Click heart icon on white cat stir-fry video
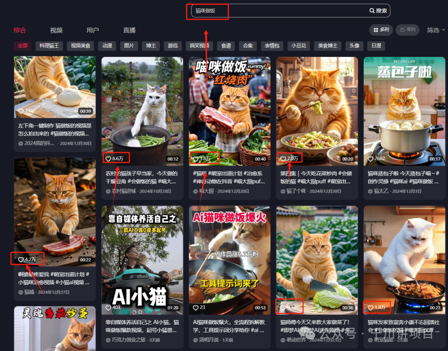 coord(370,307)
